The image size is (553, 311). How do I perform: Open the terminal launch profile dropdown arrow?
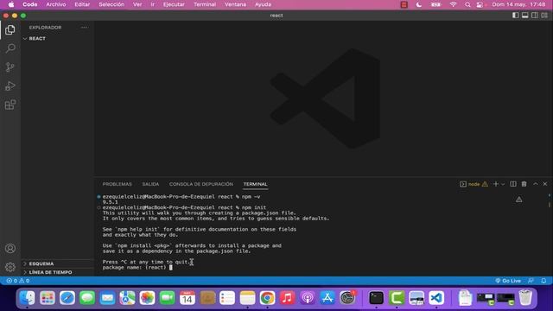click(x=503, y=184)
